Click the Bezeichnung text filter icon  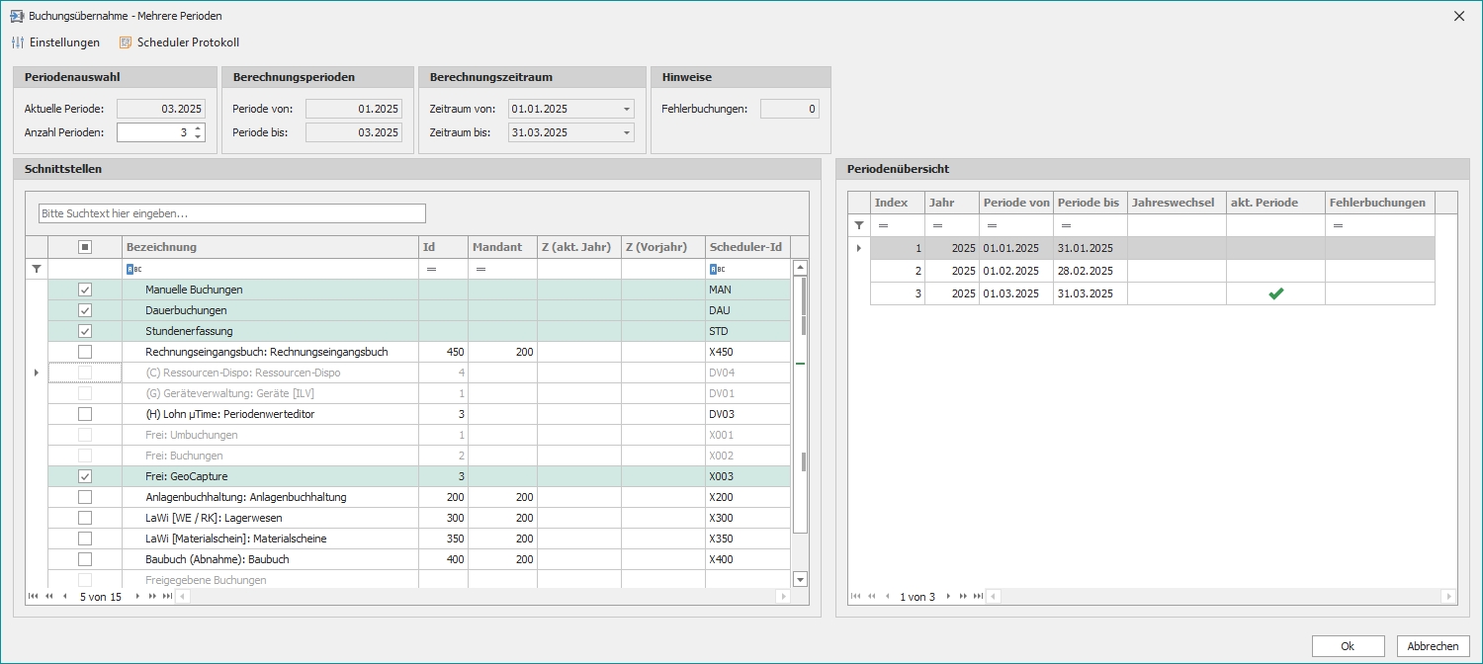coord(135,269)
